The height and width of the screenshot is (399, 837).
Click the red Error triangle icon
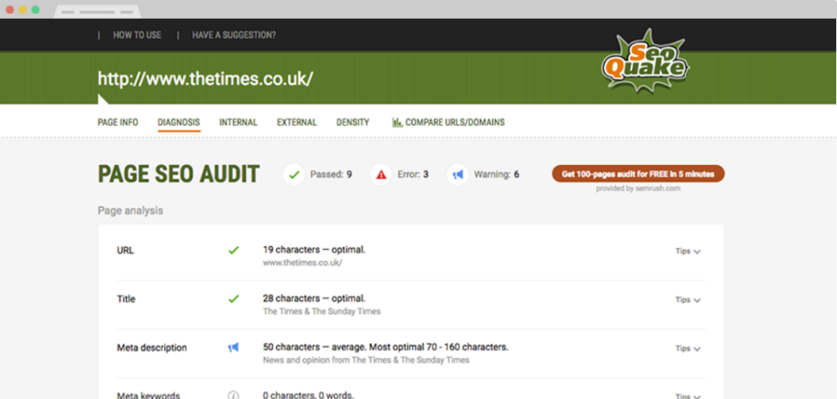(381, 174)
